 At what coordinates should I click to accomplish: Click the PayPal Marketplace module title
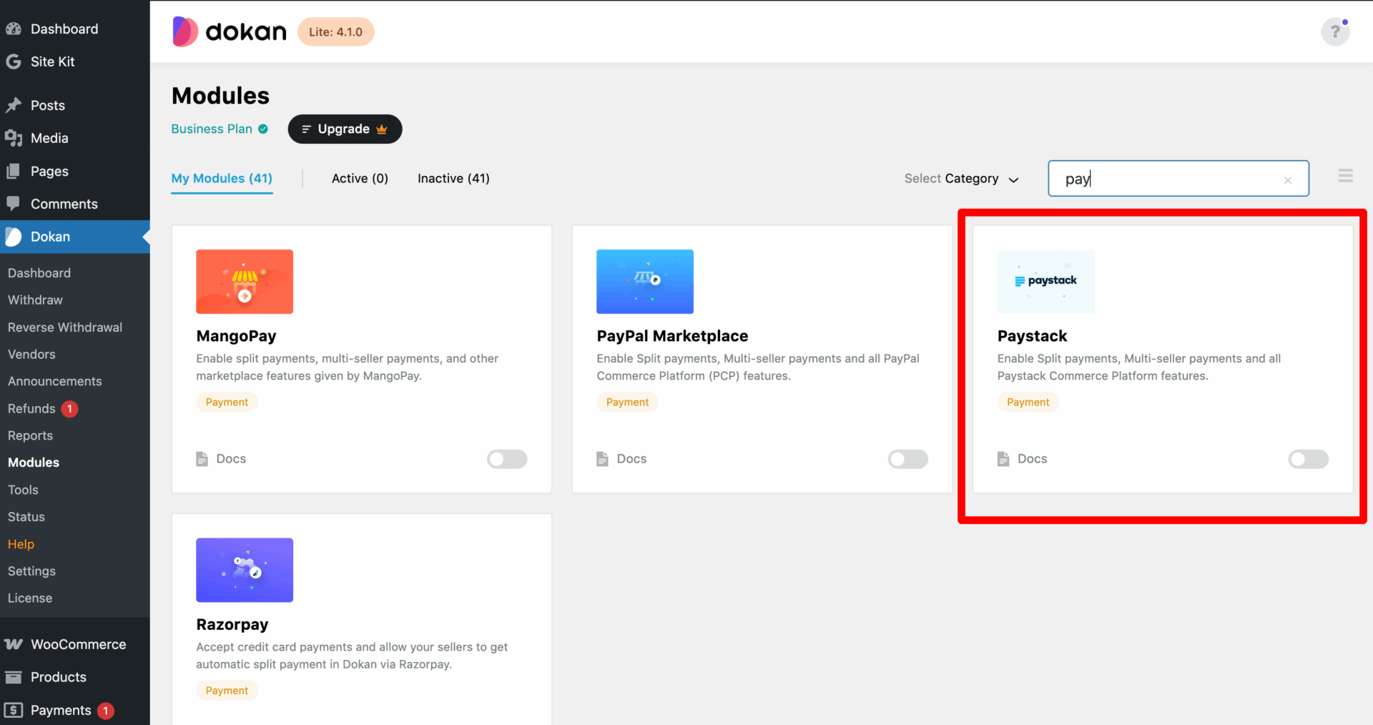click(672, 336)
